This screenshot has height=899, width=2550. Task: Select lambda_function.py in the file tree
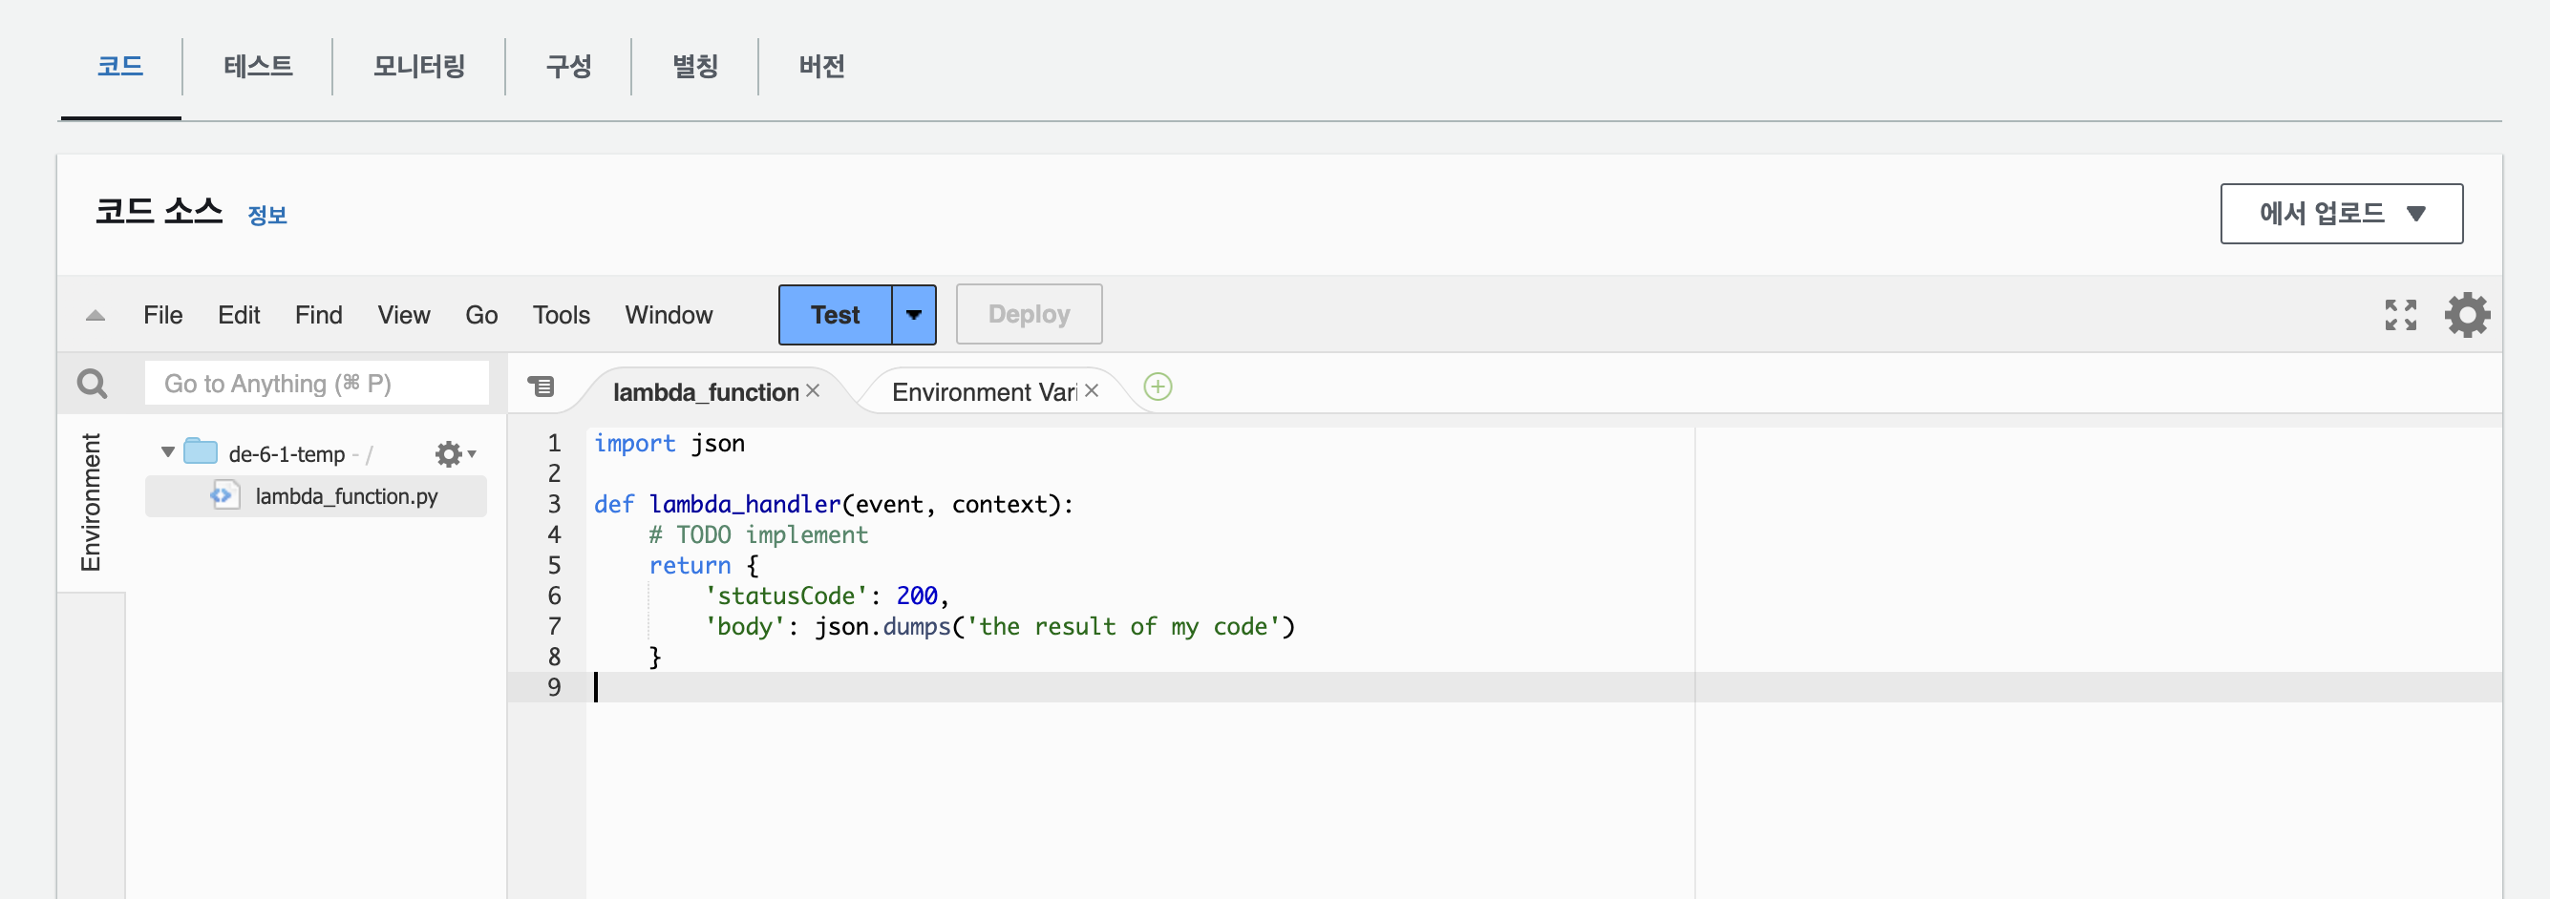pos(346,496)
